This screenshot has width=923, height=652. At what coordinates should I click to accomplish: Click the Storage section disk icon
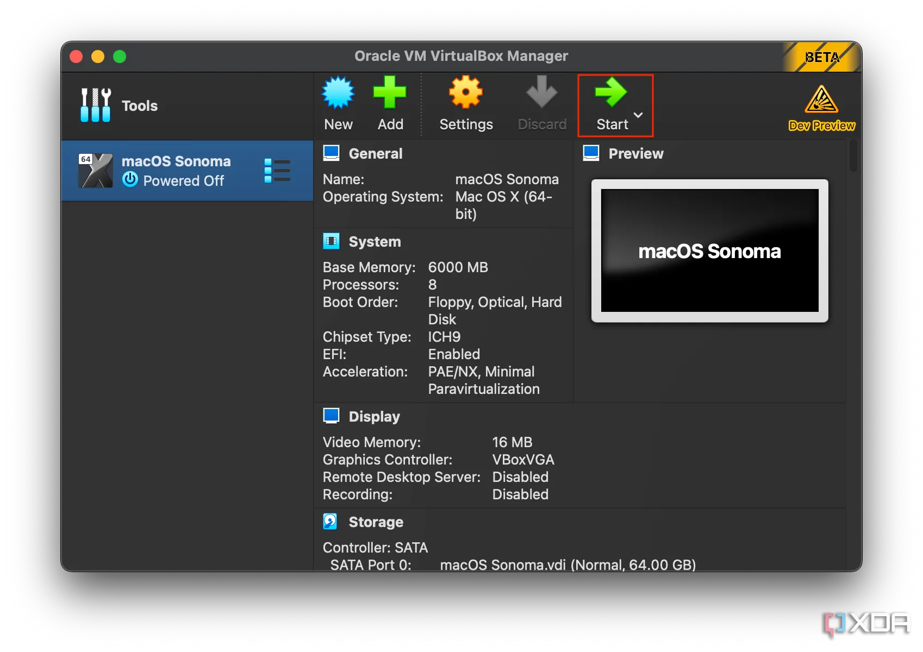tap(330, 522)
